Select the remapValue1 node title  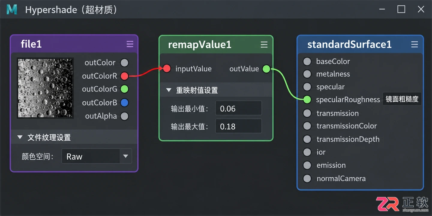coord(200,45)
